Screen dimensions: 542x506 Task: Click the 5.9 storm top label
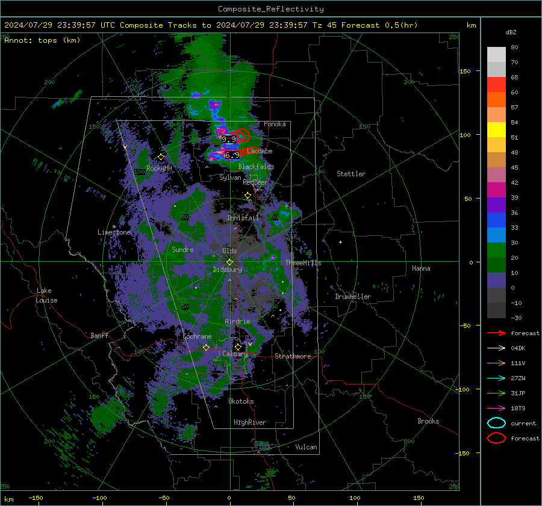point(229,140)
